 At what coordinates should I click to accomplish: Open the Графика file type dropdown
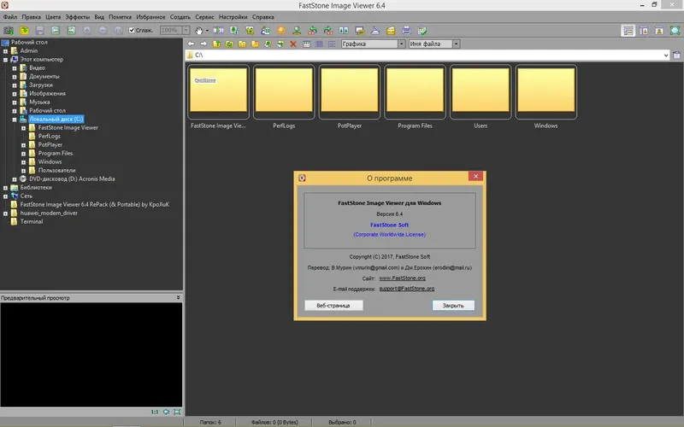pos(401,44)
